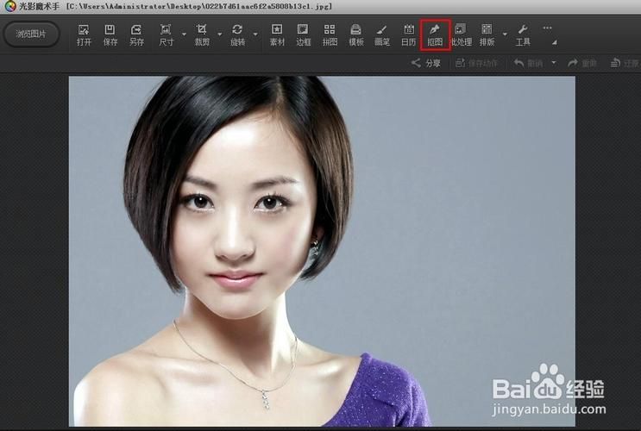The height and width of the screenshot is (431, 641).
Task: Expand the 旋转 dropdown arrow
Action: tap(255, 34)
